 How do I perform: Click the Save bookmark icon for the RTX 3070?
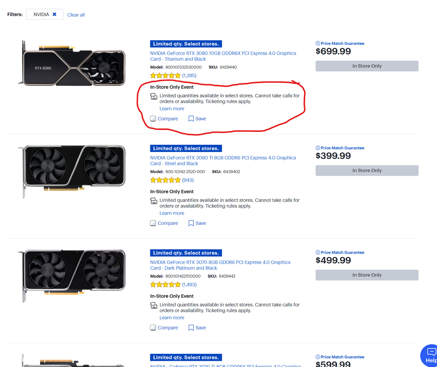click(x=191, y=327)
